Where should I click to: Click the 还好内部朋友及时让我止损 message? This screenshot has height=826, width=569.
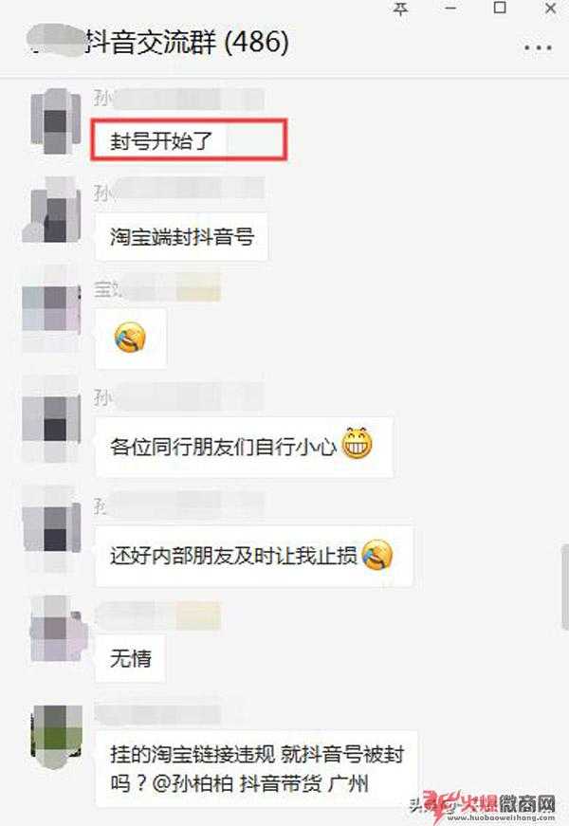click(x=254, y=556)
